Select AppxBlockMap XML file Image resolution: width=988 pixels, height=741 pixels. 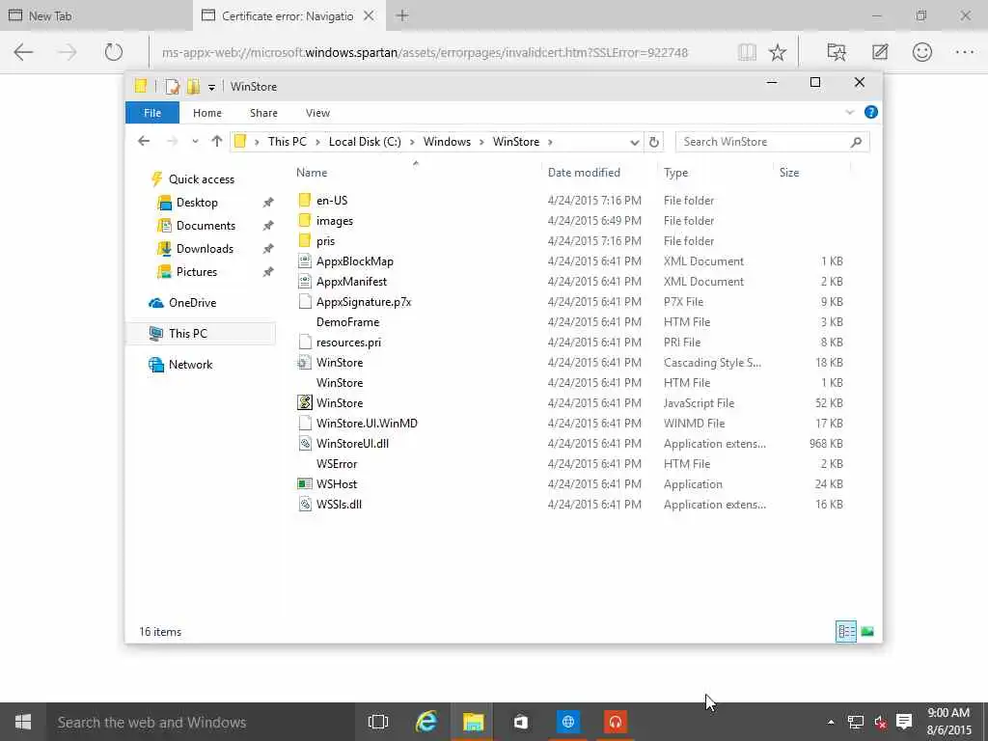355,261
